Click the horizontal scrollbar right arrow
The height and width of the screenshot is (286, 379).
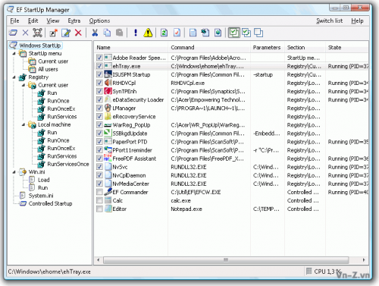point(364,259)
